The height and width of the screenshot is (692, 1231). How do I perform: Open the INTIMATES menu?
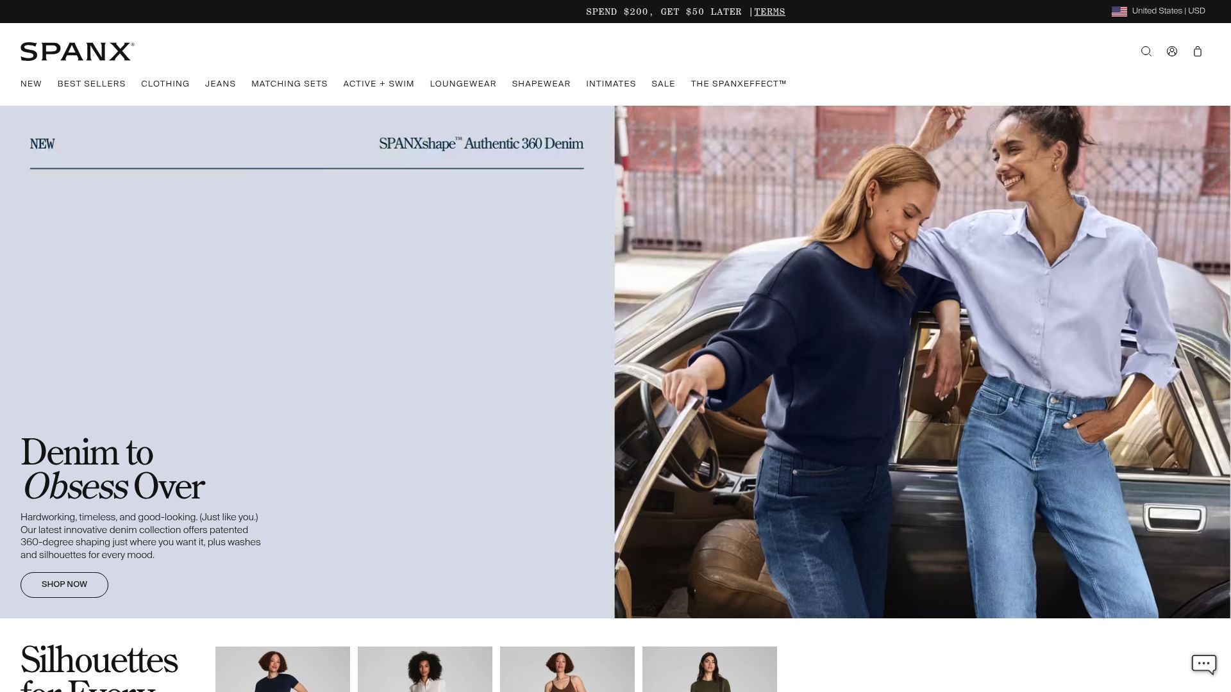pyautogui.click(x=611, y=84)
